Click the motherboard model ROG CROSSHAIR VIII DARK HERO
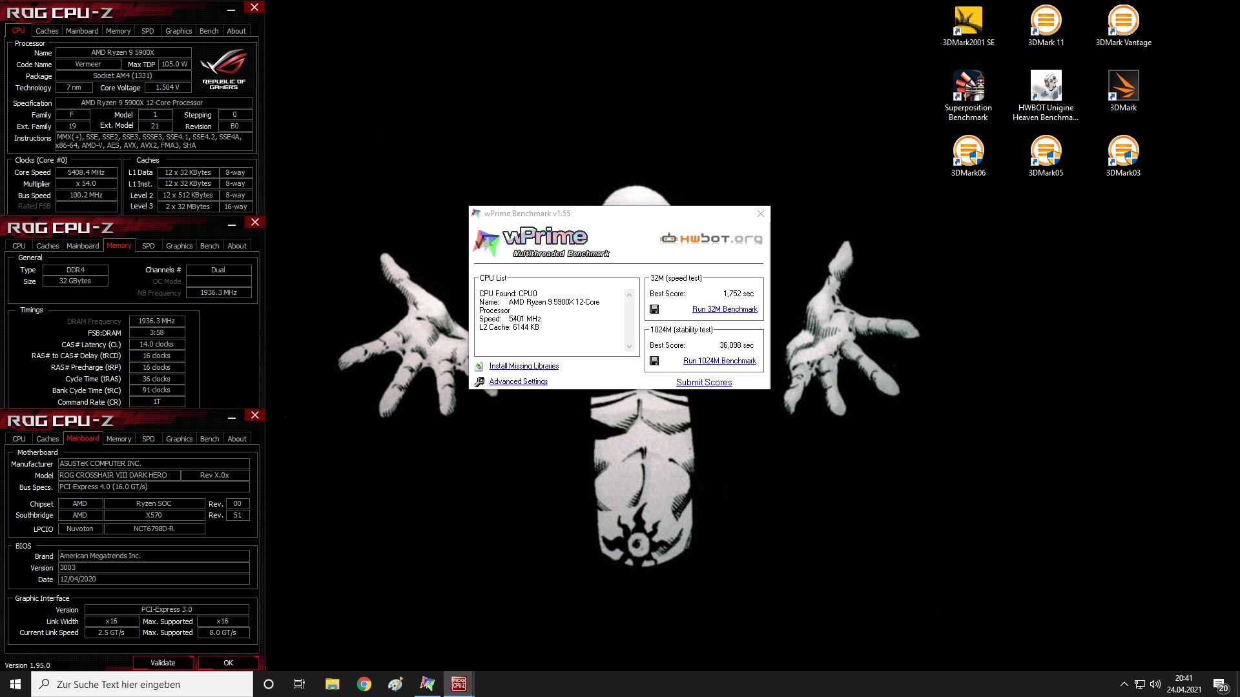The height and width of the screenshot is (697, 1240). pos(118,475)
